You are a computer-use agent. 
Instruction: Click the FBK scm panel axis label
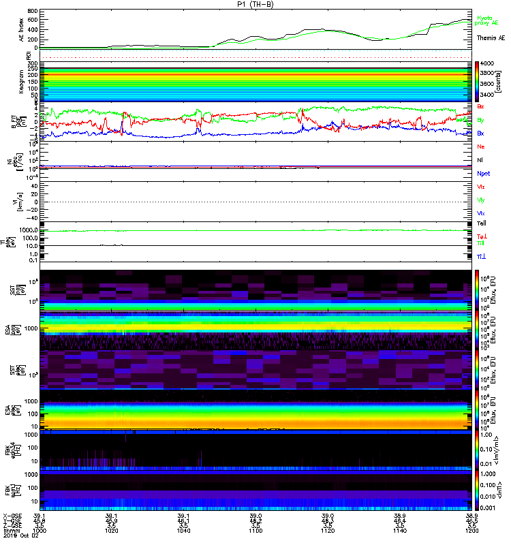click(x=12, y=490)
